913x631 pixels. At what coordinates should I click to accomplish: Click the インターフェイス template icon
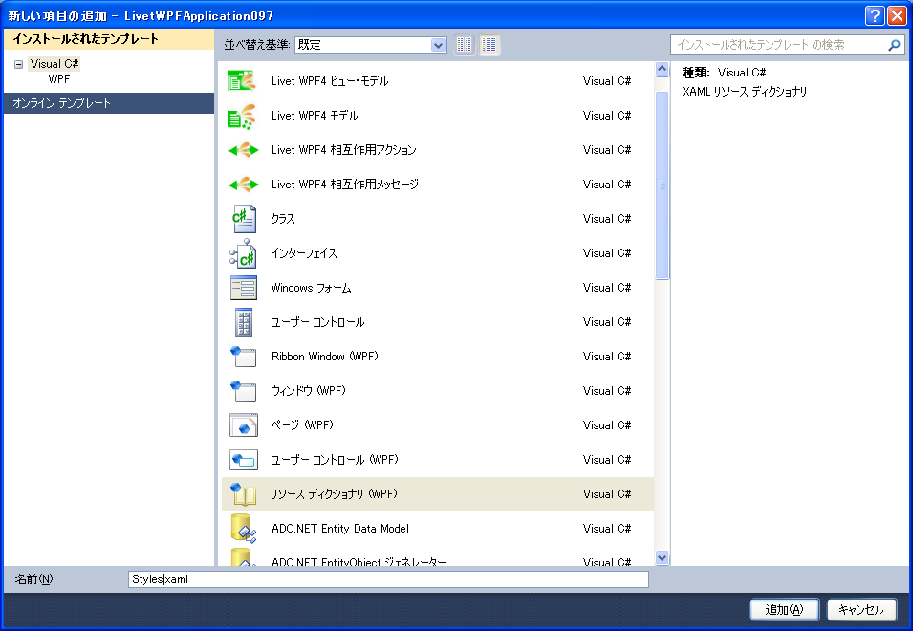[244, 253]
